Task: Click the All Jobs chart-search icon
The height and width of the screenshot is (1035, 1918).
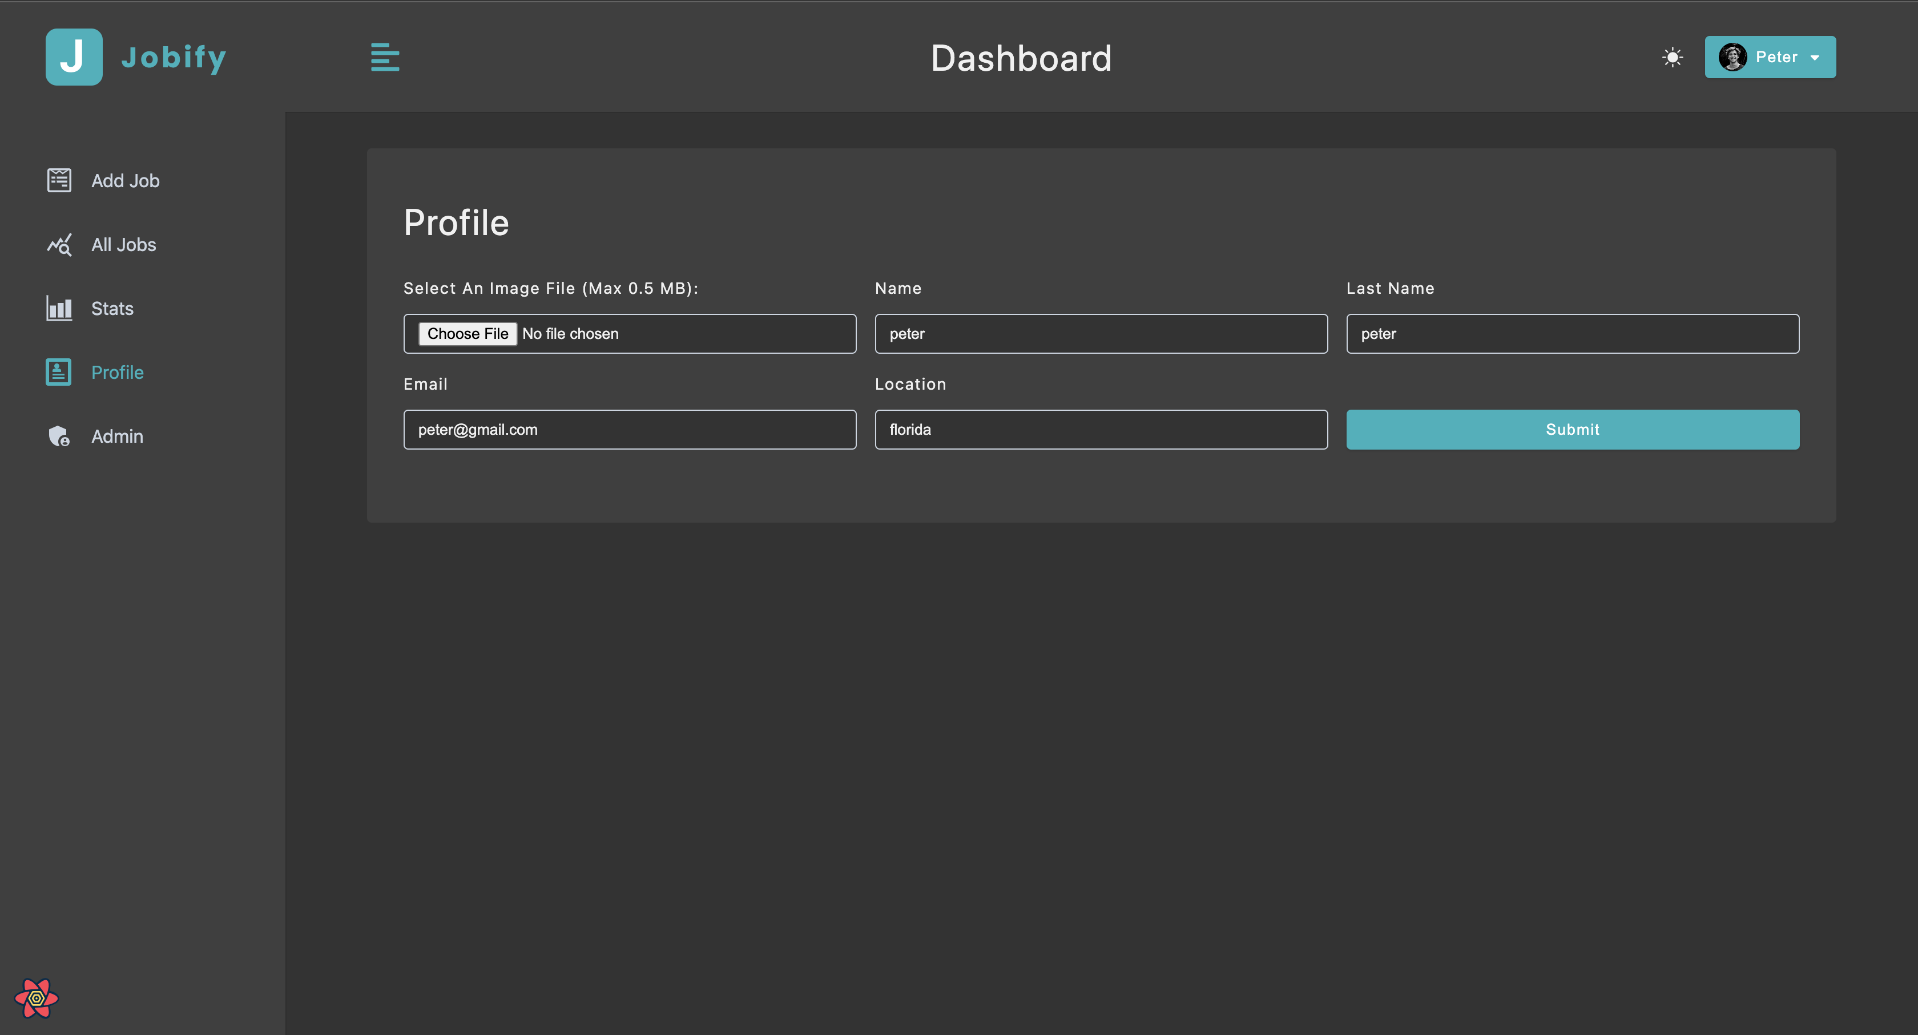Action: pos(59,245)
